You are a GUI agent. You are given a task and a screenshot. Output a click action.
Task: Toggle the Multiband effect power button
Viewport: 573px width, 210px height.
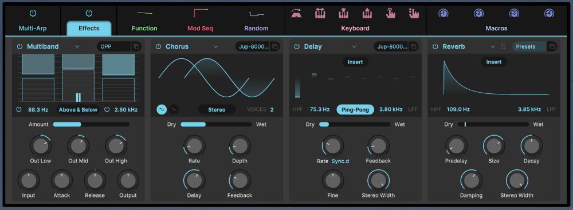19,47
